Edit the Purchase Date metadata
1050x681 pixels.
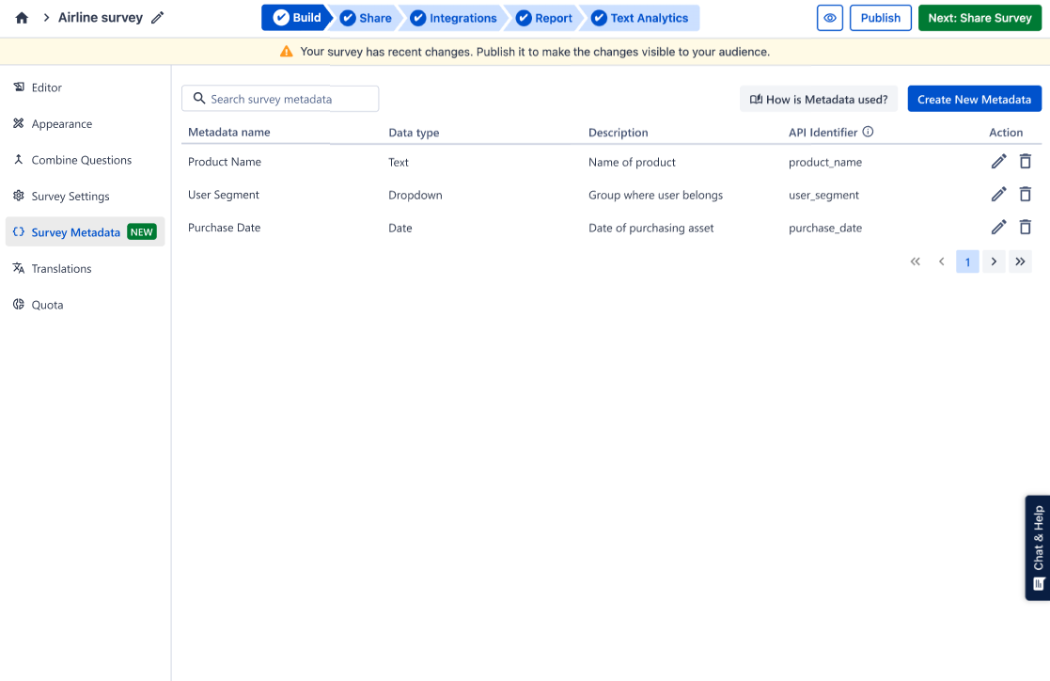[998, 228]
